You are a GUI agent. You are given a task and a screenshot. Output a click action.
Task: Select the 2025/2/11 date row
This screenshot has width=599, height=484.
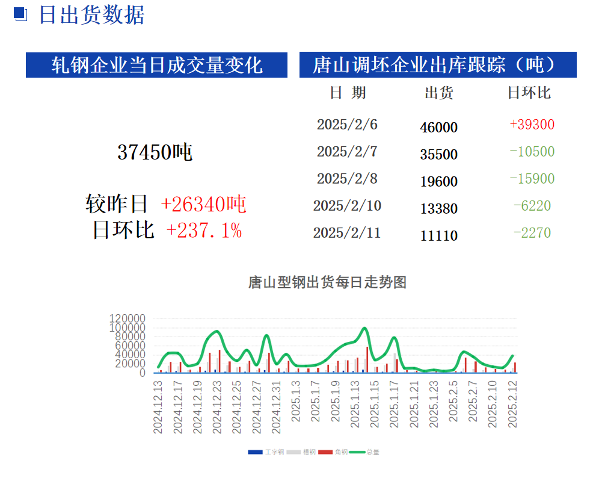347,233
